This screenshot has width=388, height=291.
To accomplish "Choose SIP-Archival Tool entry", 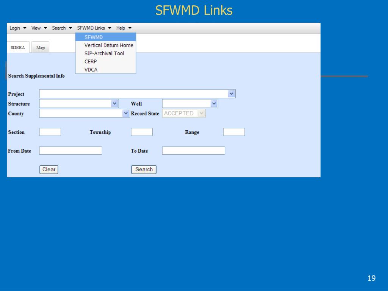I will pyautogui.click(x=106, y=53).
